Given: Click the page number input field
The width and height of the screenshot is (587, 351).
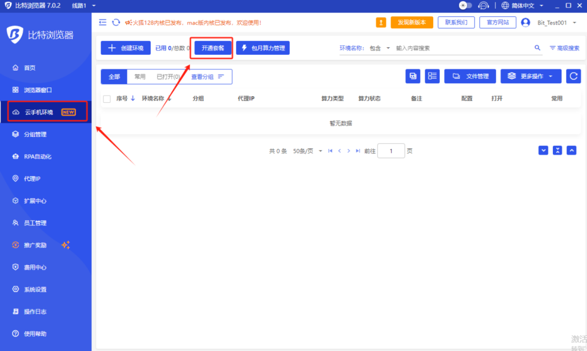Looking at the screenshot, I should click(391, 151).
